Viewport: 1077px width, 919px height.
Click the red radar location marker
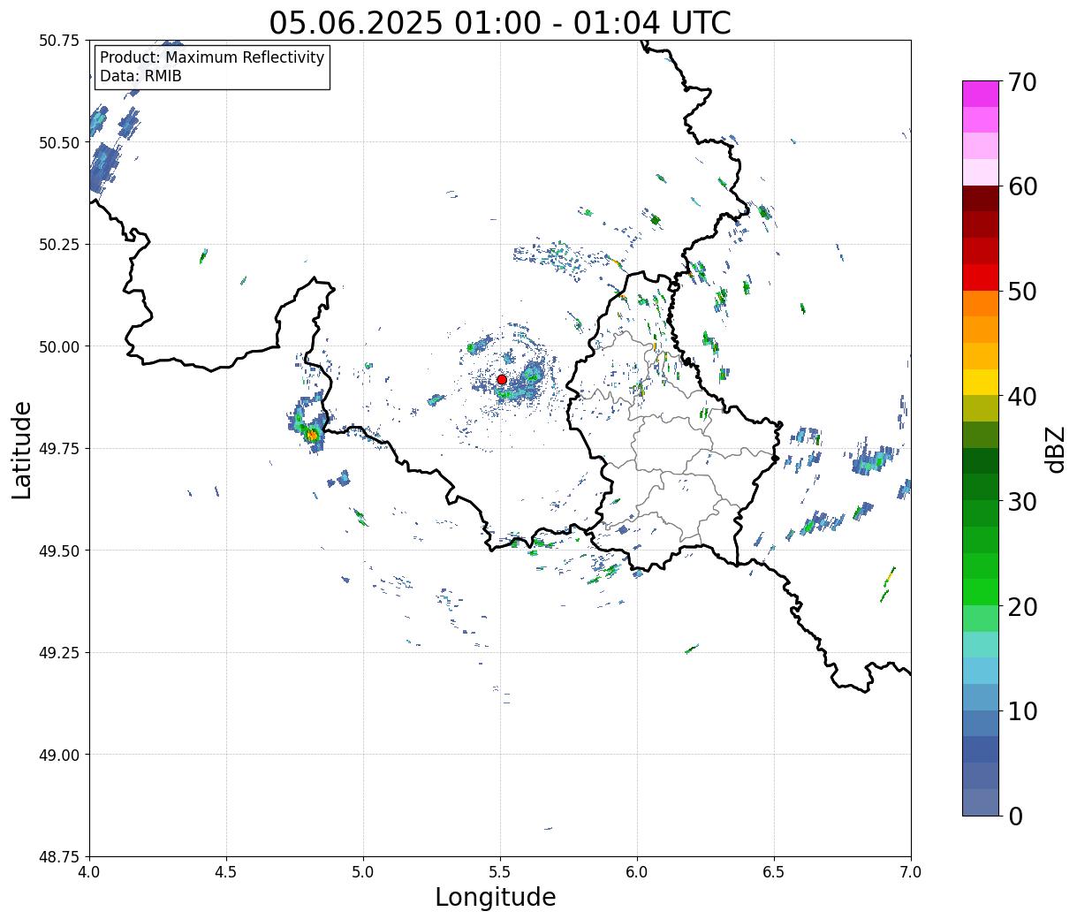pyautogui.click(x=501, y=379)
